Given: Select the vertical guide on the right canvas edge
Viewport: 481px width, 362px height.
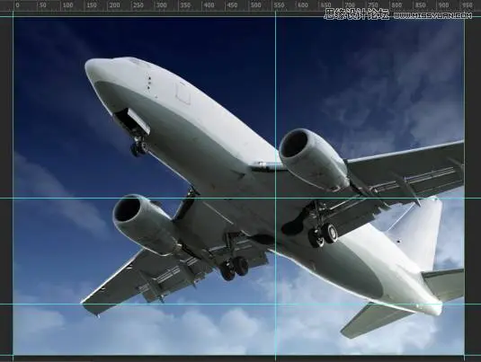Looking at the screenshot, I should coord(465,184).
